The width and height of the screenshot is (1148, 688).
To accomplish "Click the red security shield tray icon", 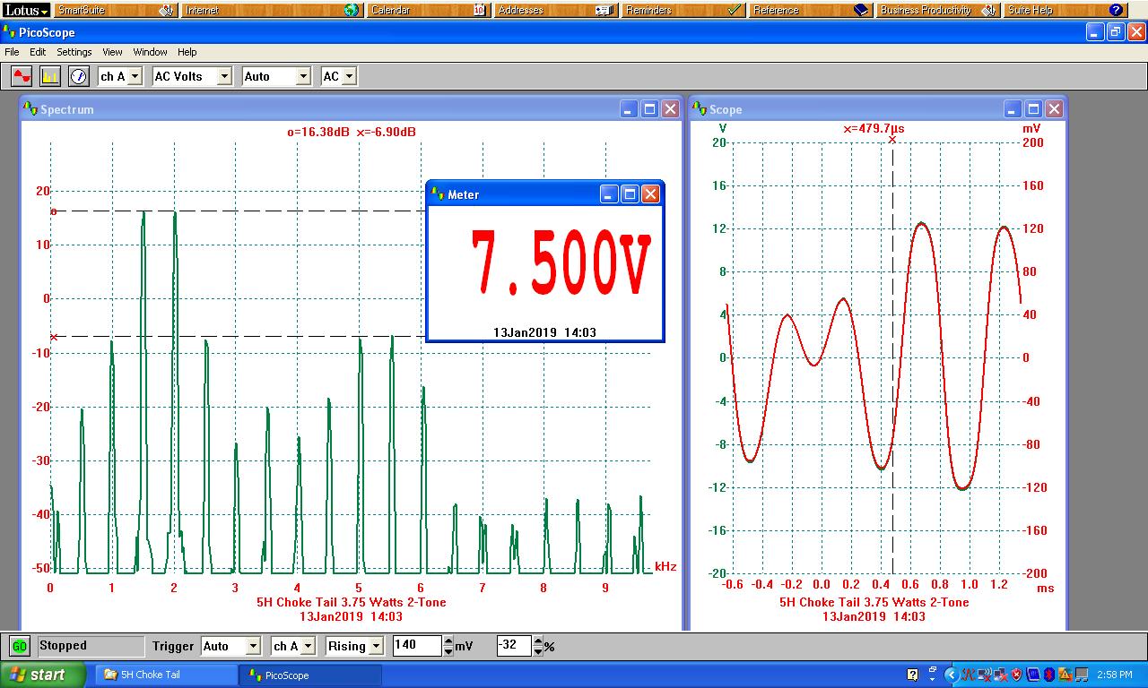I will (1016, 675).
